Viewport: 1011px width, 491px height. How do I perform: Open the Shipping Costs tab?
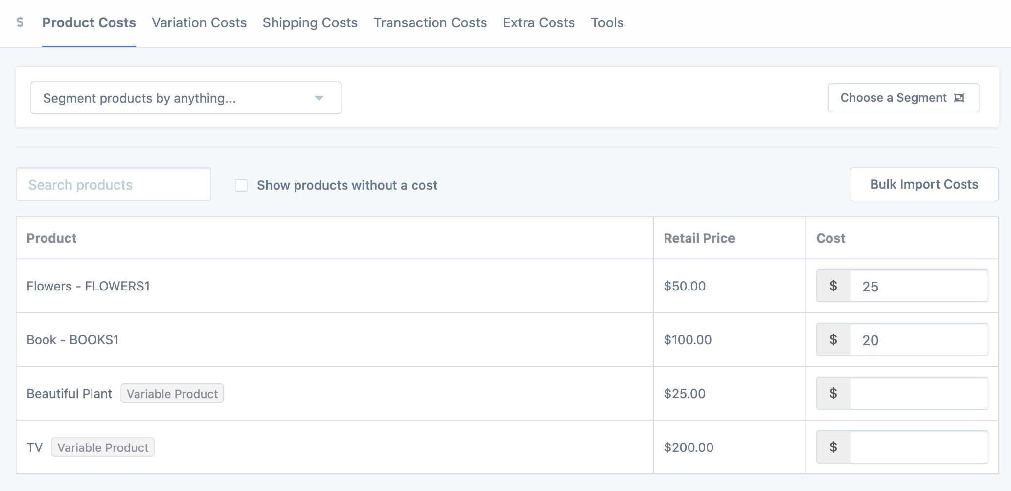tap(310, 23)
